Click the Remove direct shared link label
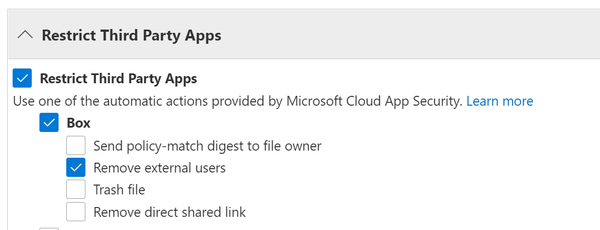Image resolution: width=600 pixels, height=230 pixels. click(170, 212)
